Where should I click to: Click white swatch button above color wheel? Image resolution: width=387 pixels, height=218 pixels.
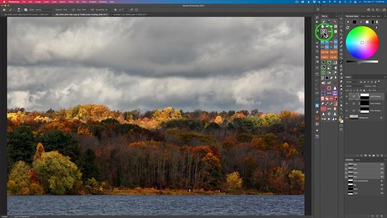(x=367, y=22)
